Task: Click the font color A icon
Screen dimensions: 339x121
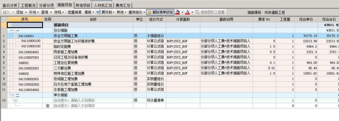Action: (187, 12)
